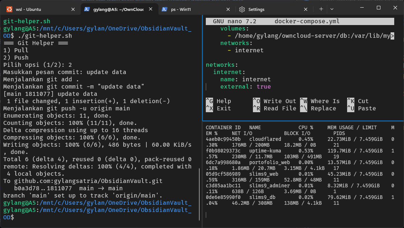Click the PowerShell icon on the gylang@A5 tab
The image size is (404, 228).
87,9
